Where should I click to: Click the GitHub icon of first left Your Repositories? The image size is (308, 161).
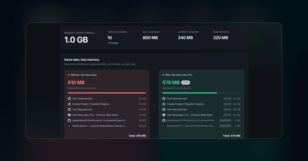69,99
